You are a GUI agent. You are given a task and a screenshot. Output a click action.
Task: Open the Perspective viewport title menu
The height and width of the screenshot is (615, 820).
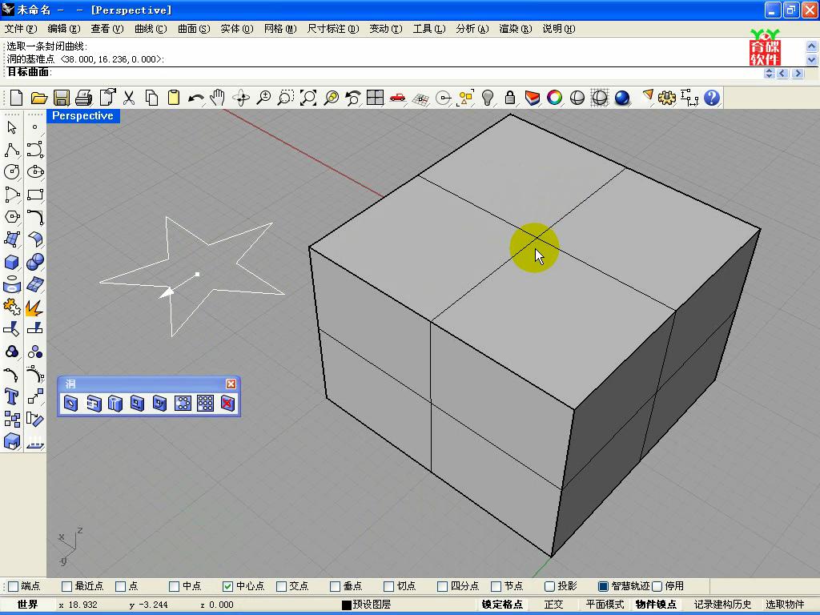[82, 115]
